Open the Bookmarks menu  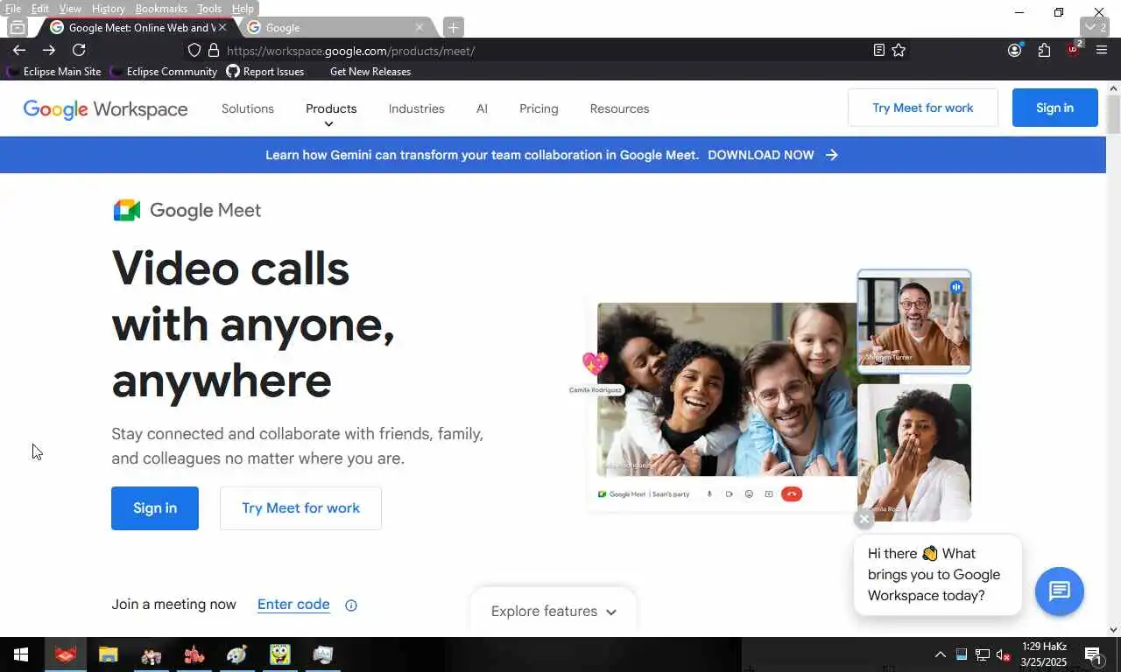161,9
